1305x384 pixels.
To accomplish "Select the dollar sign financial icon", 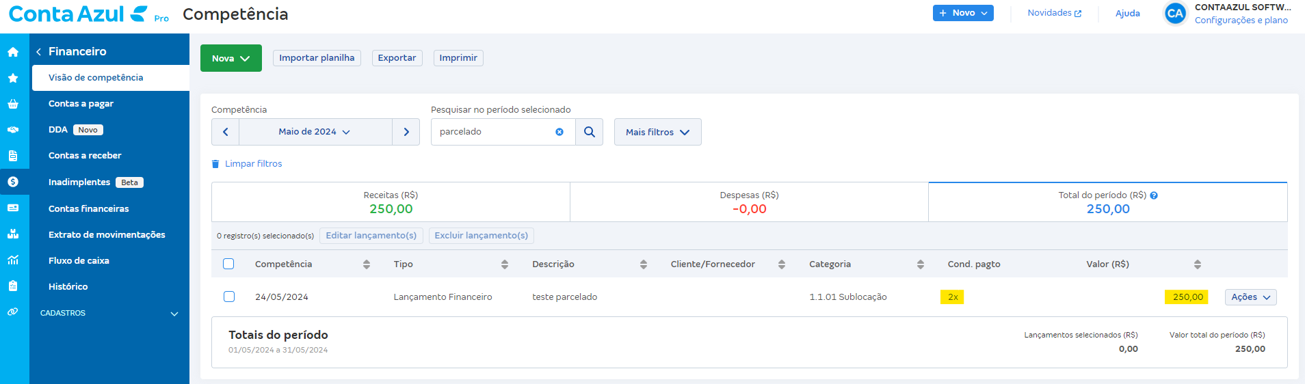I will (13, 182).
